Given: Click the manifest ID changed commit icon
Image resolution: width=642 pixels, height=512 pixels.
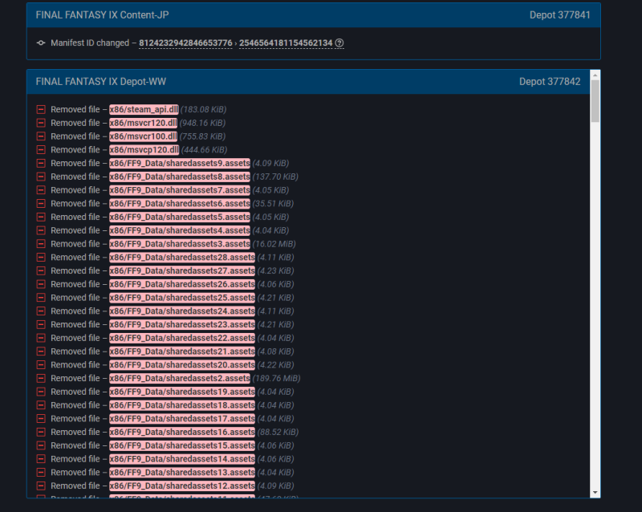Looking at the screenshot, I should 41,43.
